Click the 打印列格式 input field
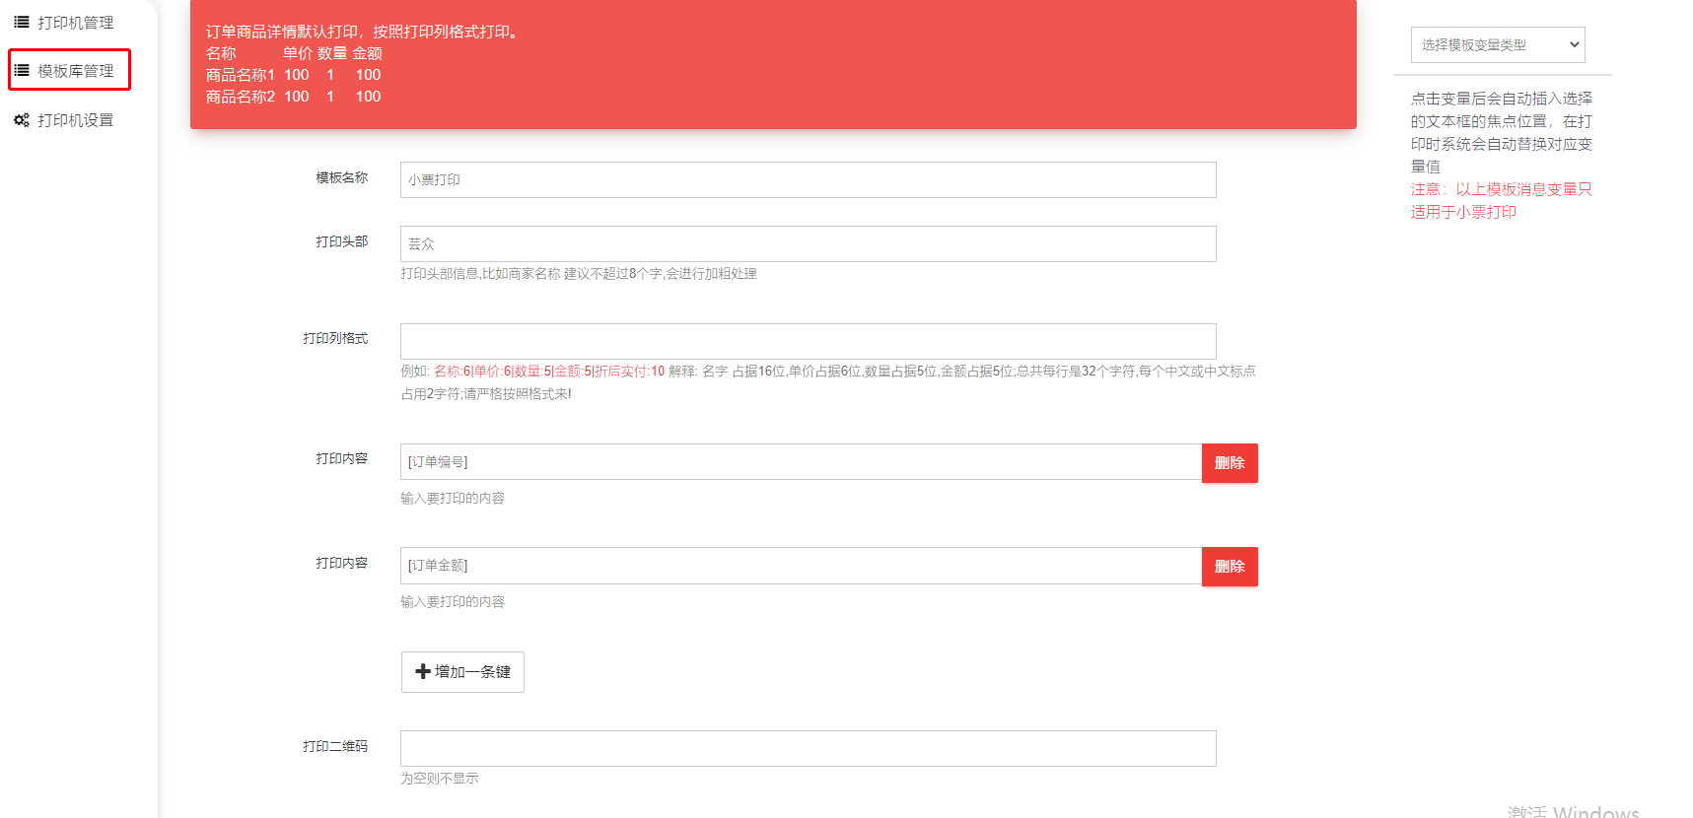The image size is (1693, 818). [808, 341]
